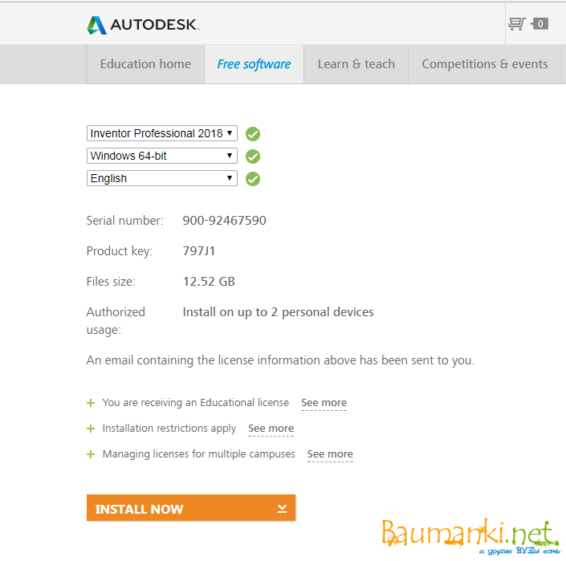Open the Competitions & events tab
Viewport: 566px width, 561px height.
click(x=485, y=64)
